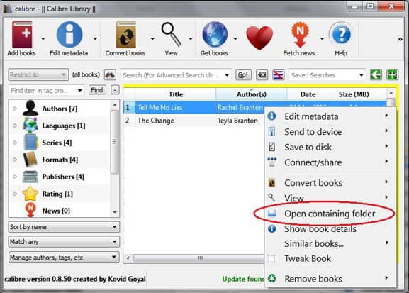Click the Formats book icon
Viewport: 409px width, 293px height.
click(x=30, y=160)
